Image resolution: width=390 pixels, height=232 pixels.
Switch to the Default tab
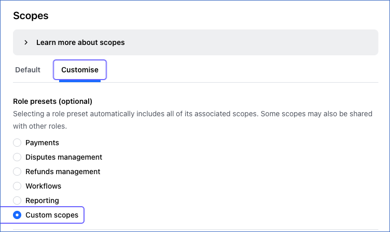click(27, 70)
